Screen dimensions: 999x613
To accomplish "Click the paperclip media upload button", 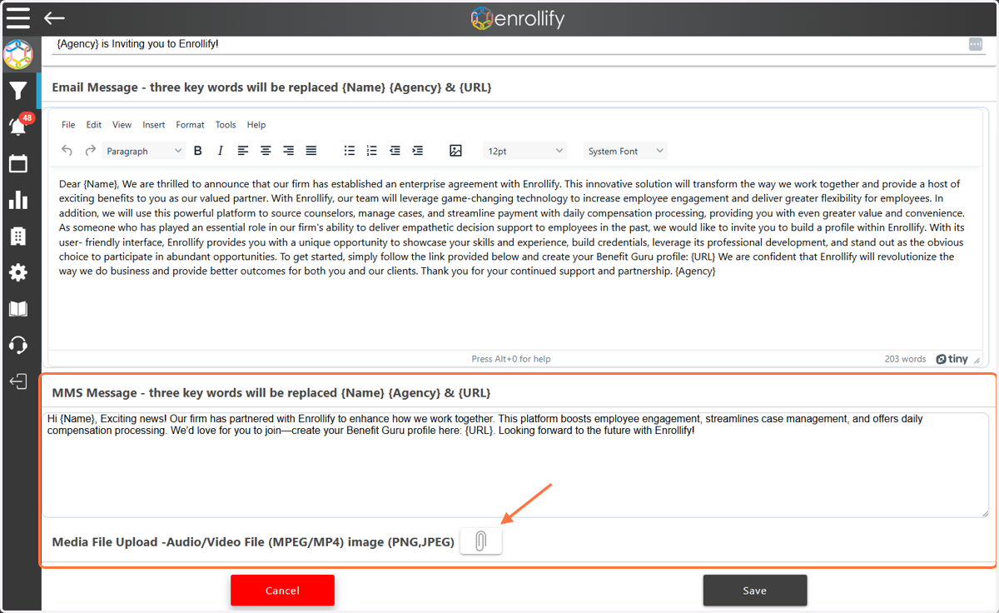I will pyautogui.click(x=480, y=541).
